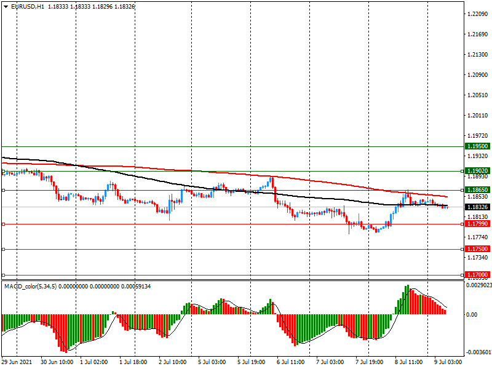Select the 1.19500 green price label
Image resolution: width=492 pixels, height=369 pixels.
click(477, 146)
